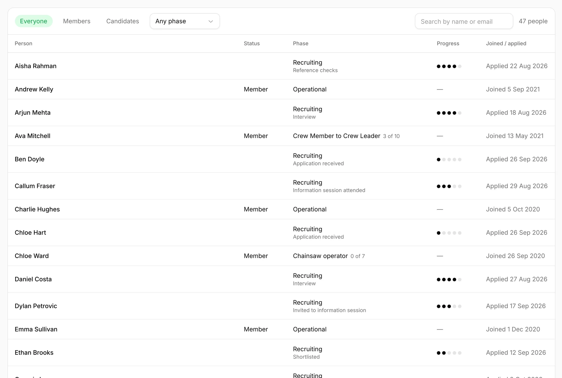This screenshot has width=562, height=378.
Task: Click Emma Sullivan's Operational phase
Action: coord(310,329)
